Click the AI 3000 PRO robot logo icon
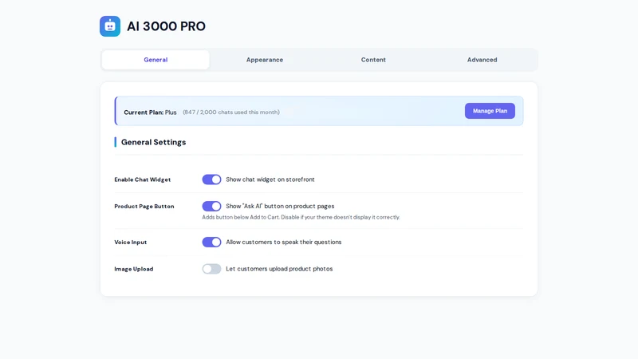This screenshot has height=359, width=638. pos(110,26)
